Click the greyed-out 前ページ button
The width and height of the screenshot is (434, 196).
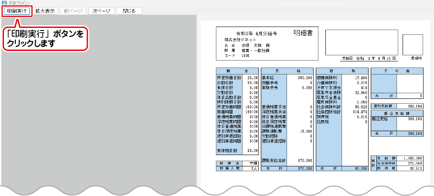click(72, 11)
